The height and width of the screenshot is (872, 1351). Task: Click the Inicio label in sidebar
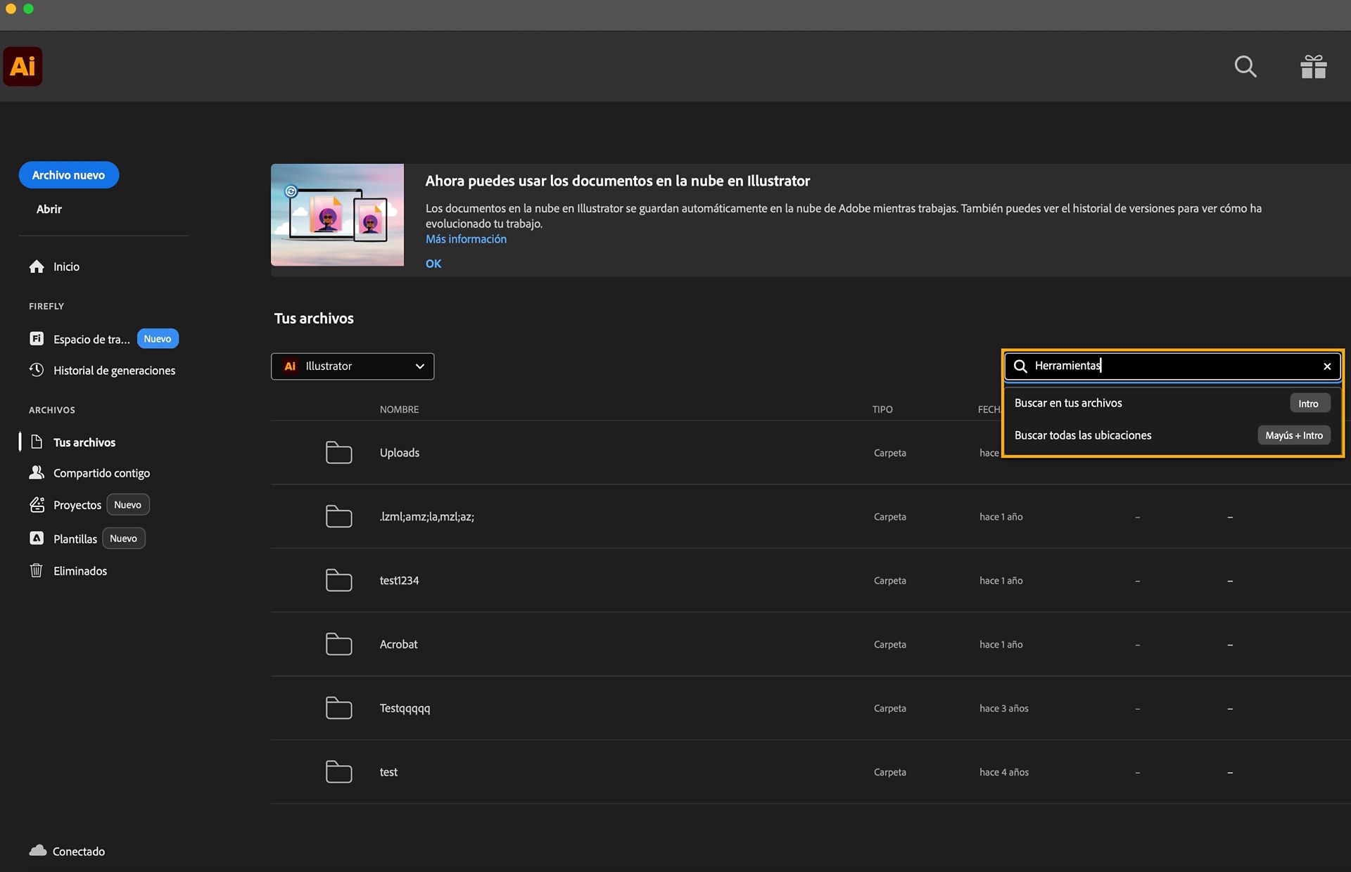(x=66, y=267)
